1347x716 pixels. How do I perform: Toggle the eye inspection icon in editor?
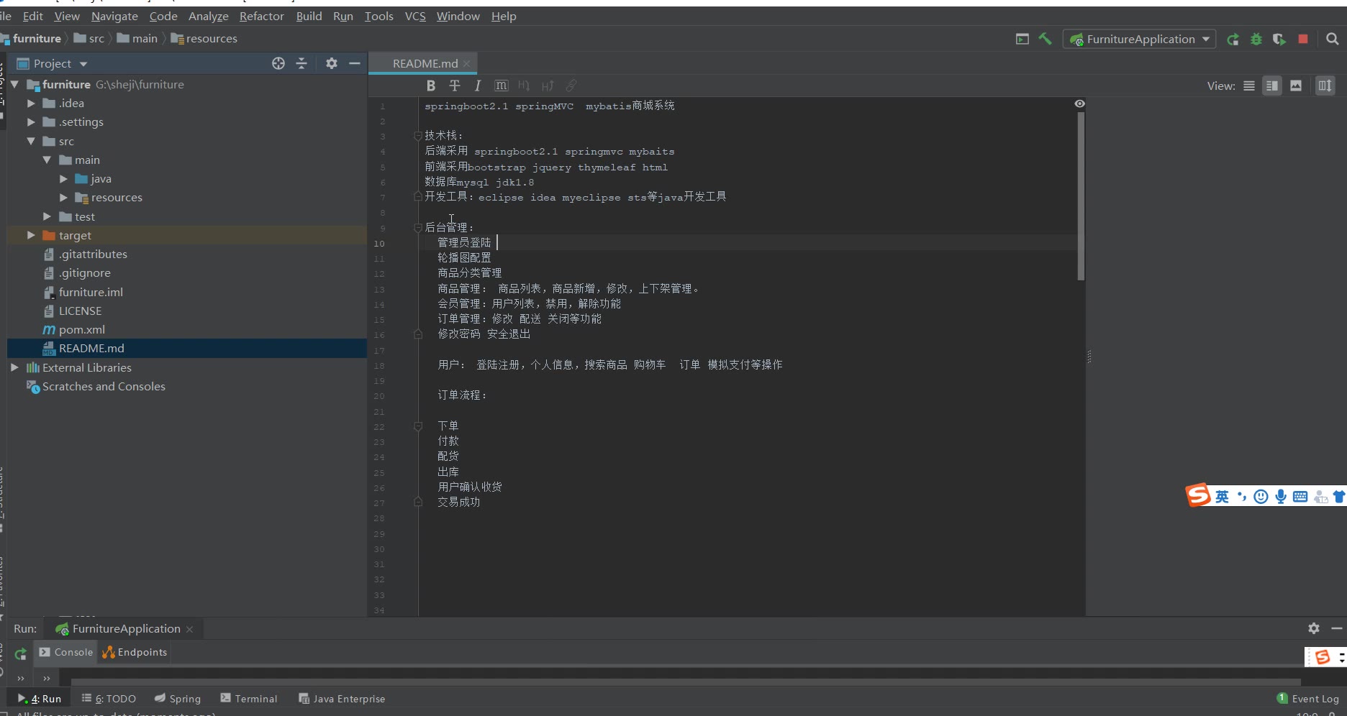[1080, 104]
